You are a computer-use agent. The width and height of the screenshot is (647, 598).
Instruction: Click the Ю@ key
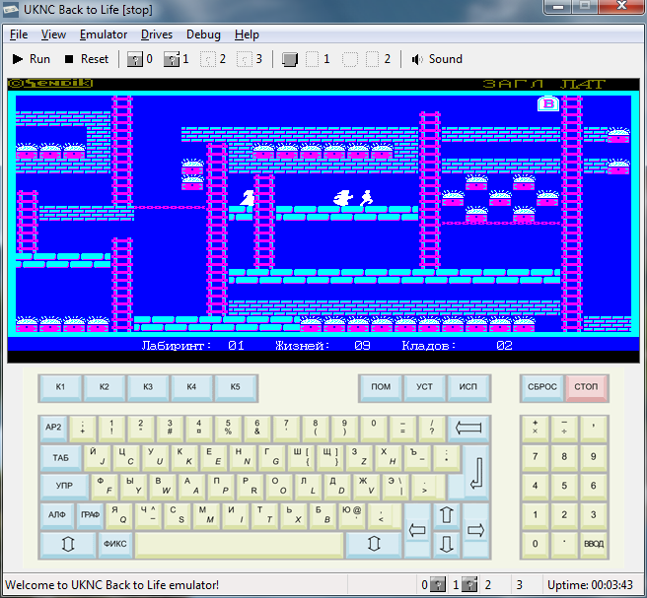pos(351,515)
